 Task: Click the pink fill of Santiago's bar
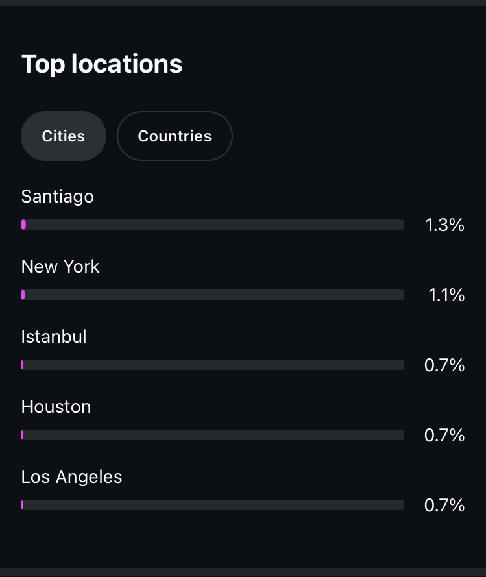click(23, 225)
